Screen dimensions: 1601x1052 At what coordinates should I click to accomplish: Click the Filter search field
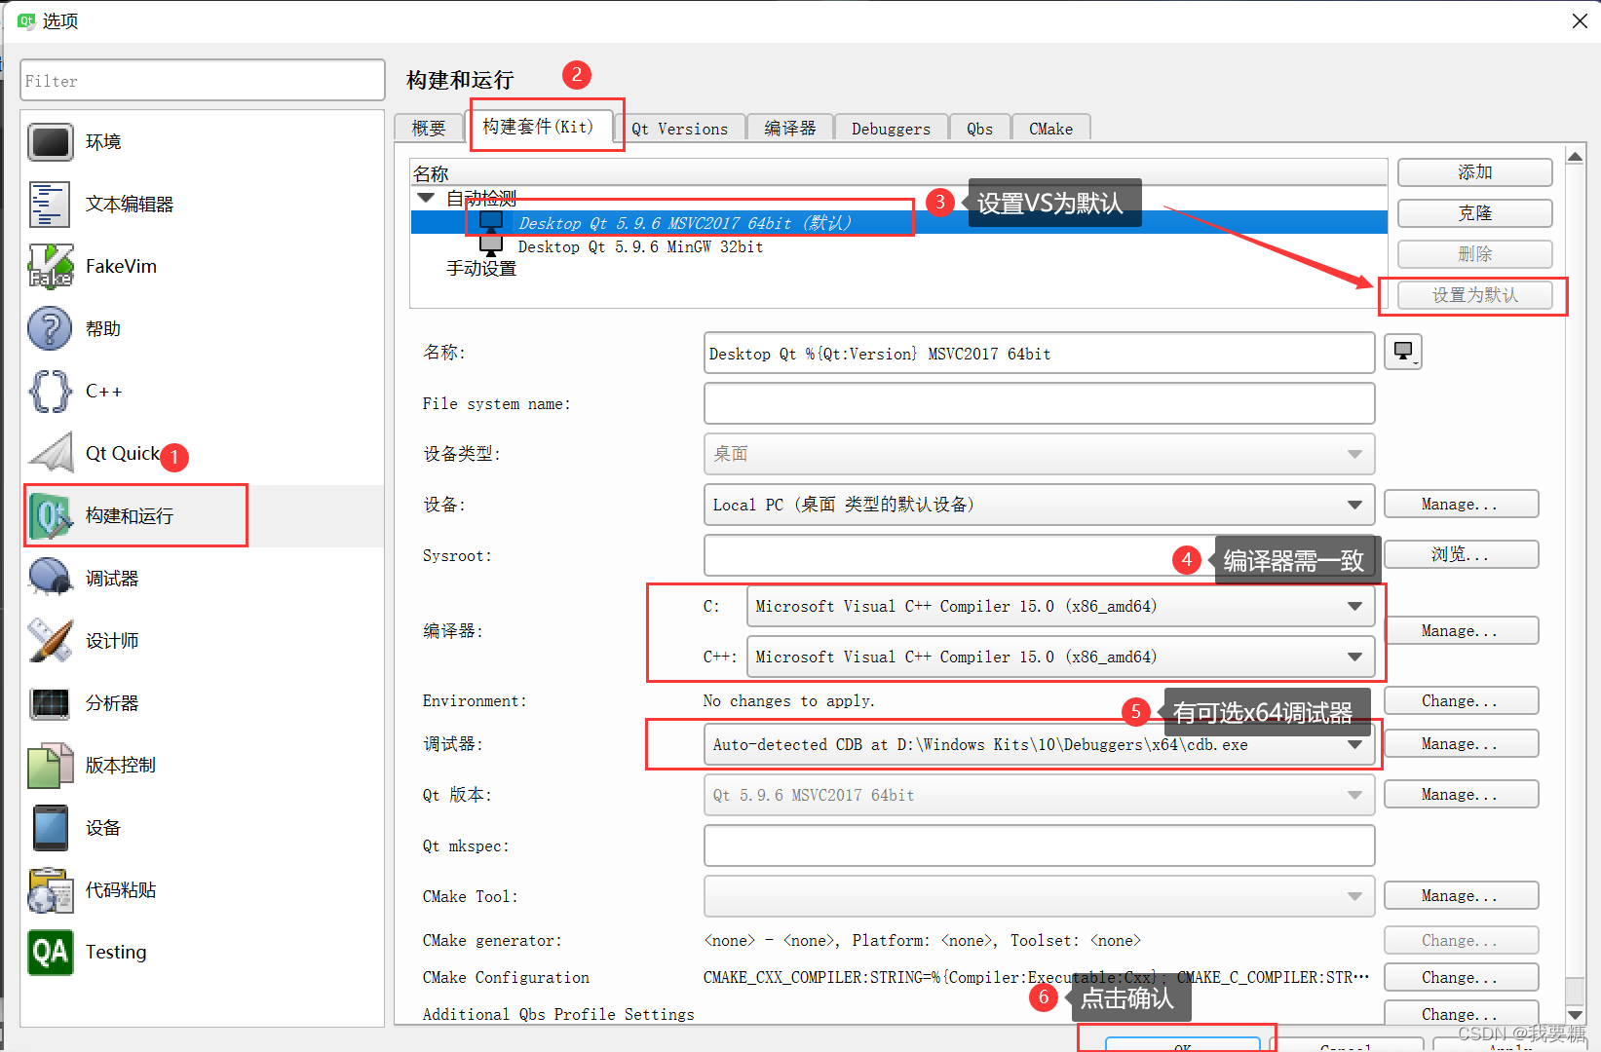[203, 81]
